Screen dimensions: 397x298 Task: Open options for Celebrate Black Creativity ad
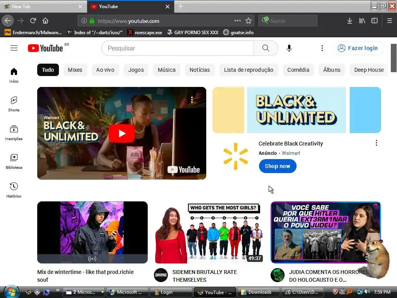coord(376,143)
